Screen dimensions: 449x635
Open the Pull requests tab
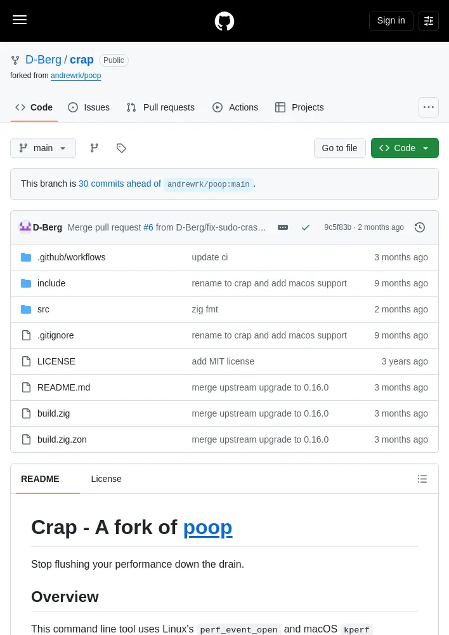point(160,107)
